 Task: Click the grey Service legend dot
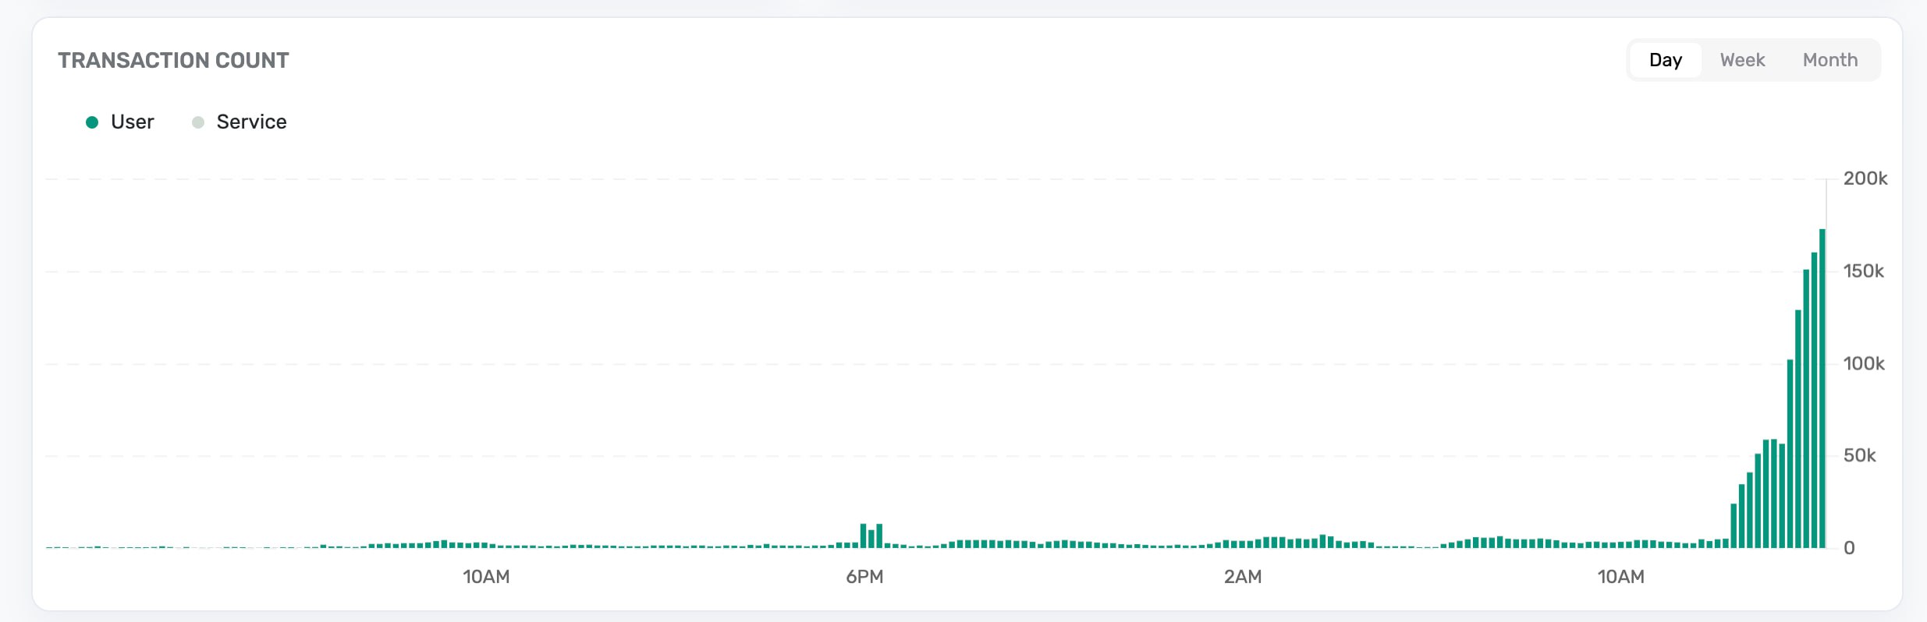click(x=198, y=122)
